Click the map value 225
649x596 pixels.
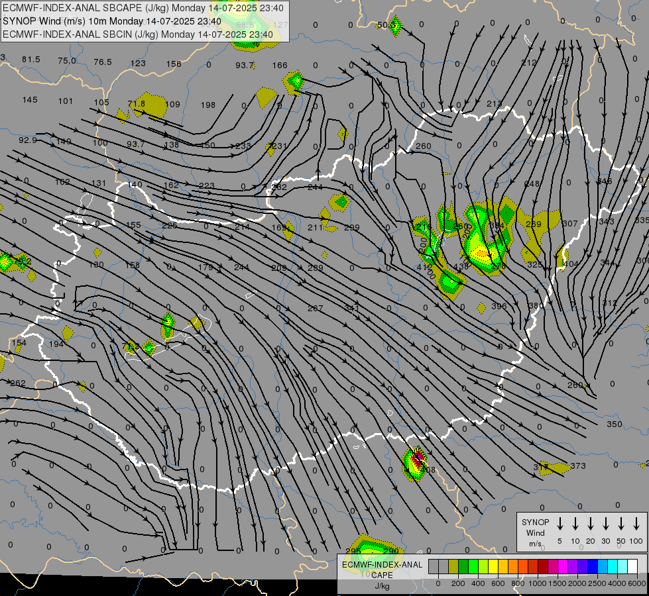(x=170, y=226)
